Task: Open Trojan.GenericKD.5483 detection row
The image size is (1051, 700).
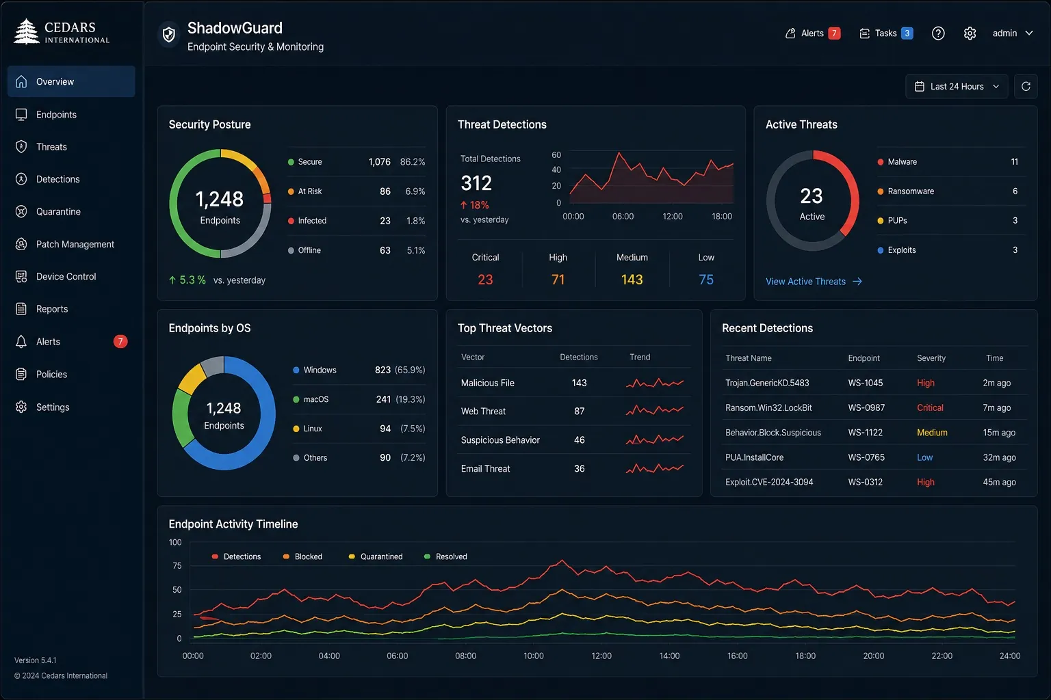Action: [x=874, y=383]
